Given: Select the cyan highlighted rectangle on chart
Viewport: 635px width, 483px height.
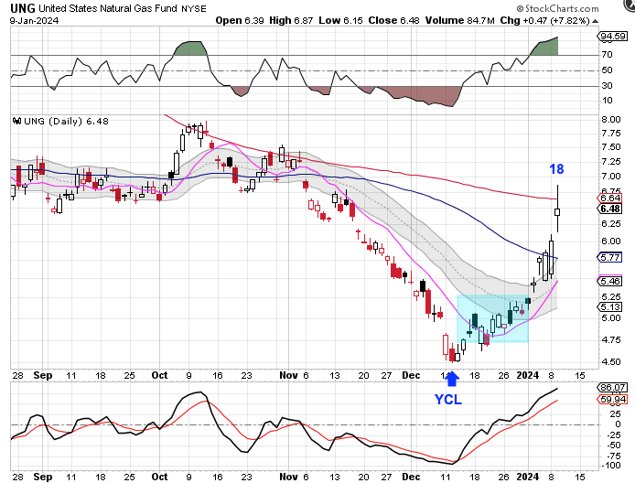Looking at the screenshot, I should [x=492, y=318].
